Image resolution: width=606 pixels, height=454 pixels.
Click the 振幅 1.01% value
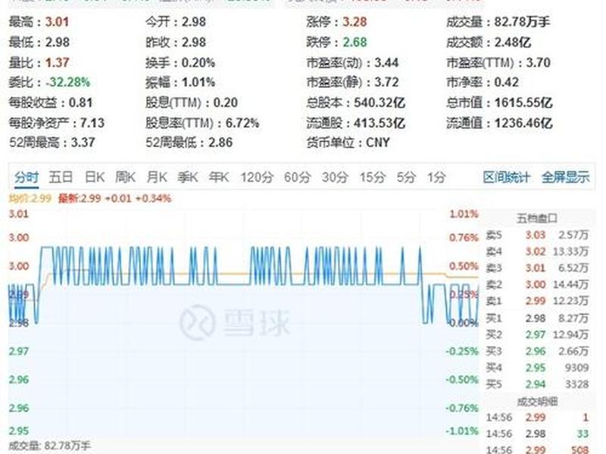[198, 82]
